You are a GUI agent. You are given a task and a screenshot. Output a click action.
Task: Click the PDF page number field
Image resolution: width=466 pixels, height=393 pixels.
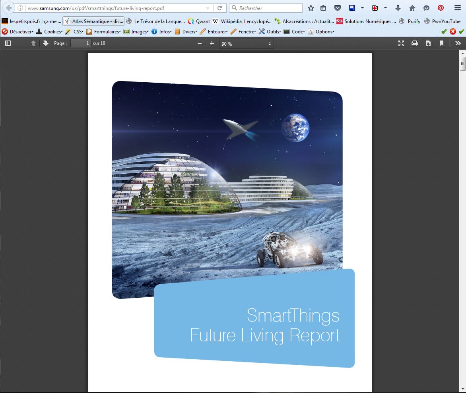click(x=81, y=43)
